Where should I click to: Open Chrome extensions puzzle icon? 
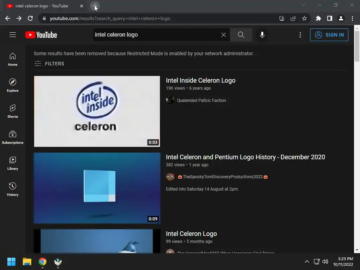[318, 18]
